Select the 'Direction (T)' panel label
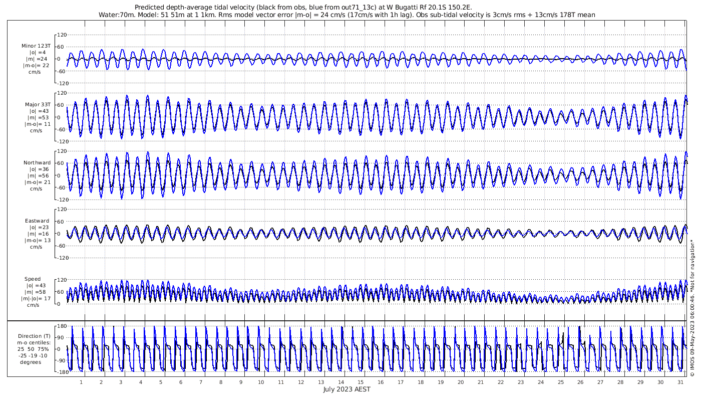This screenshot has height=401, width=701. tap(34, 336)
